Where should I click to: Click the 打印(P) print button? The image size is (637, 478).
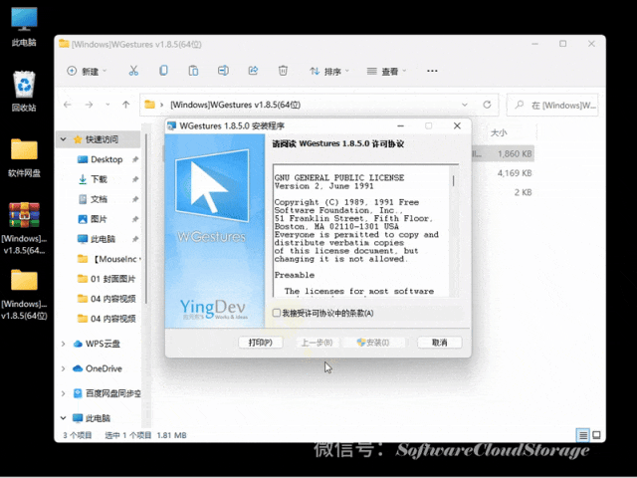(261, 343)
